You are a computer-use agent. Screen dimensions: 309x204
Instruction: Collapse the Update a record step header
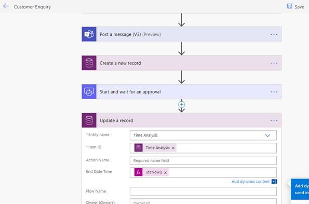point(181,120)
